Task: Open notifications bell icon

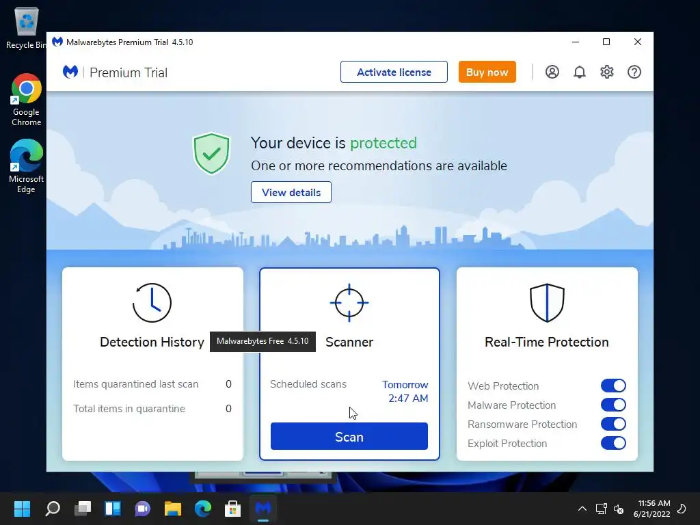Action: (580, 72)
